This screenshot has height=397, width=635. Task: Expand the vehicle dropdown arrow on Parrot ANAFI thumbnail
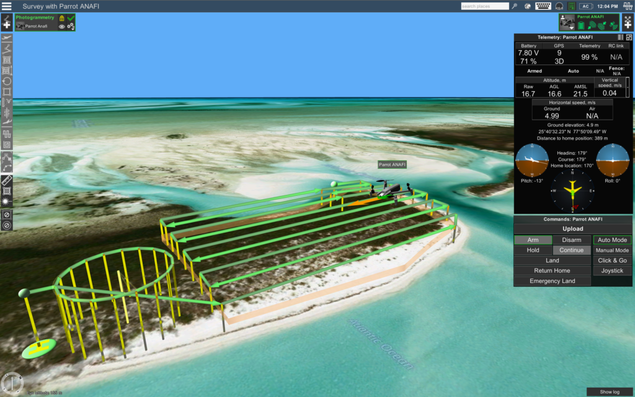(572, 27)
